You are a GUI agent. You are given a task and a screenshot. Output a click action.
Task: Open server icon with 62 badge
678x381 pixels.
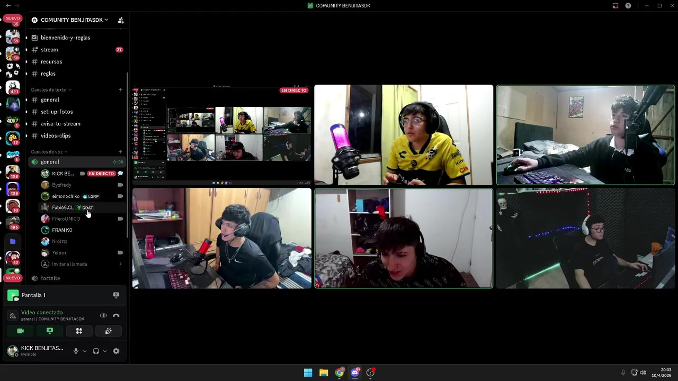[13, 258]
